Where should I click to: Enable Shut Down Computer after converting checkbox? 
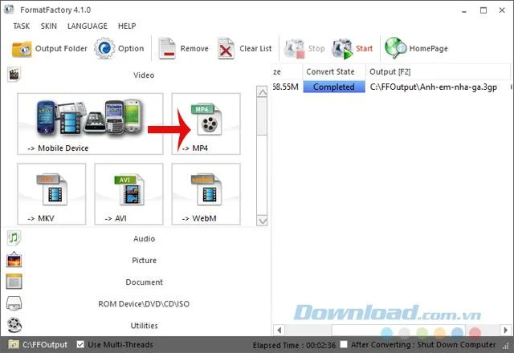pyautogui.click(x=344, y=344)
